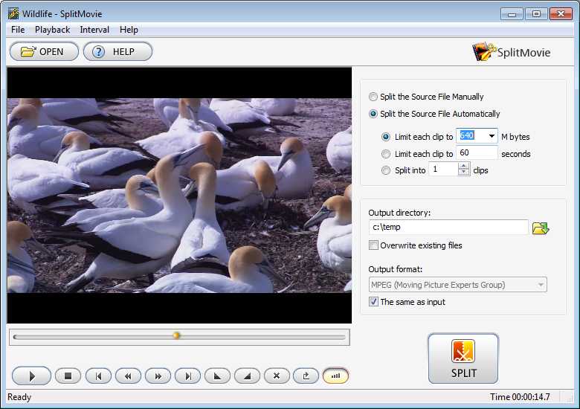The height and width of the screenshot is (409, 580).
Task: Click the large SPLIT button
Action: (x=463, y=358)
